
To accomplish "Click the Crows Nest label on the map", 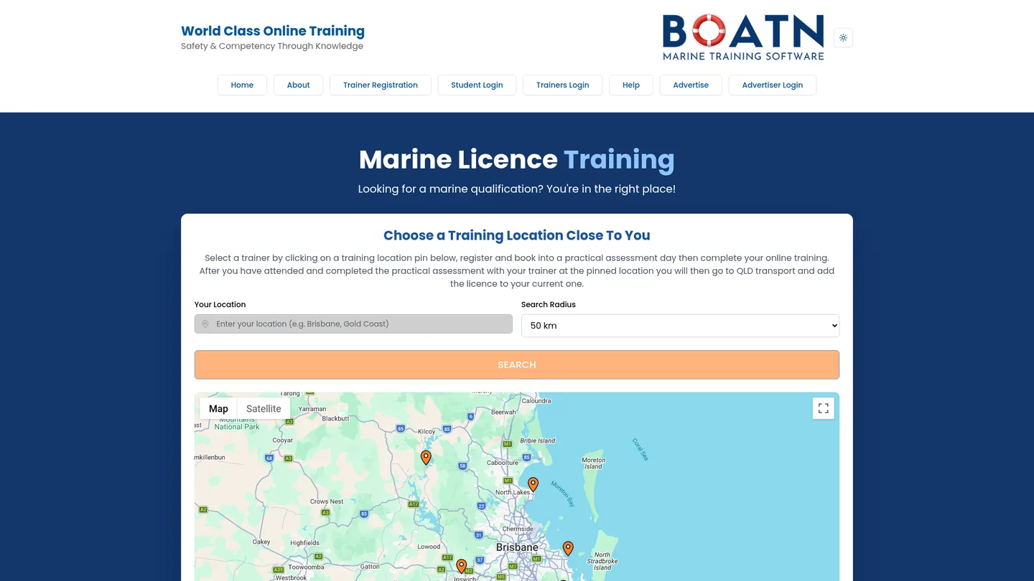I will tap(327, 501).
